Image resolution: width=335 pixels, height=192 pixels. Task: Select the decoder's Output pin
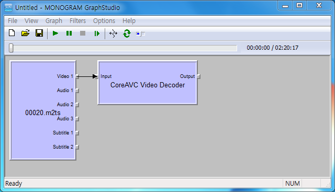tap(198, 76)
